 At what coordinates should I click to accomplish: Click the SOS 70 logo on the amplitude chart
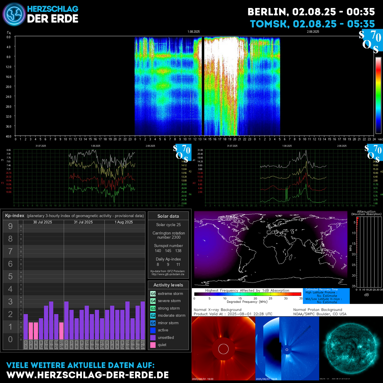coord(373,153)
